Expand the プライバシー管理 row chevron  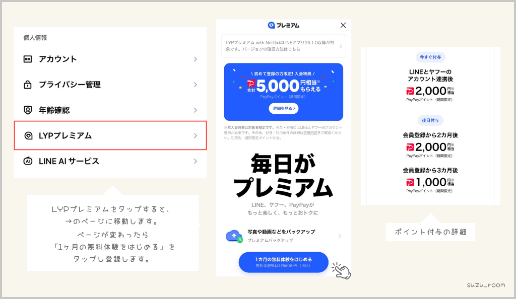(x=196, y=85)
